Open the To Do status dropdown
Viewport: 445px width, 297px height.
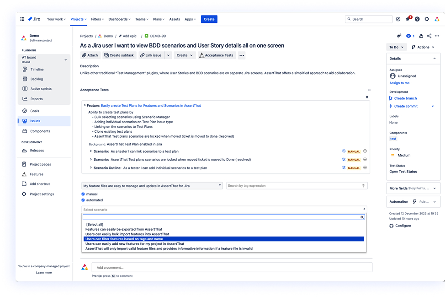click(396, 47)
